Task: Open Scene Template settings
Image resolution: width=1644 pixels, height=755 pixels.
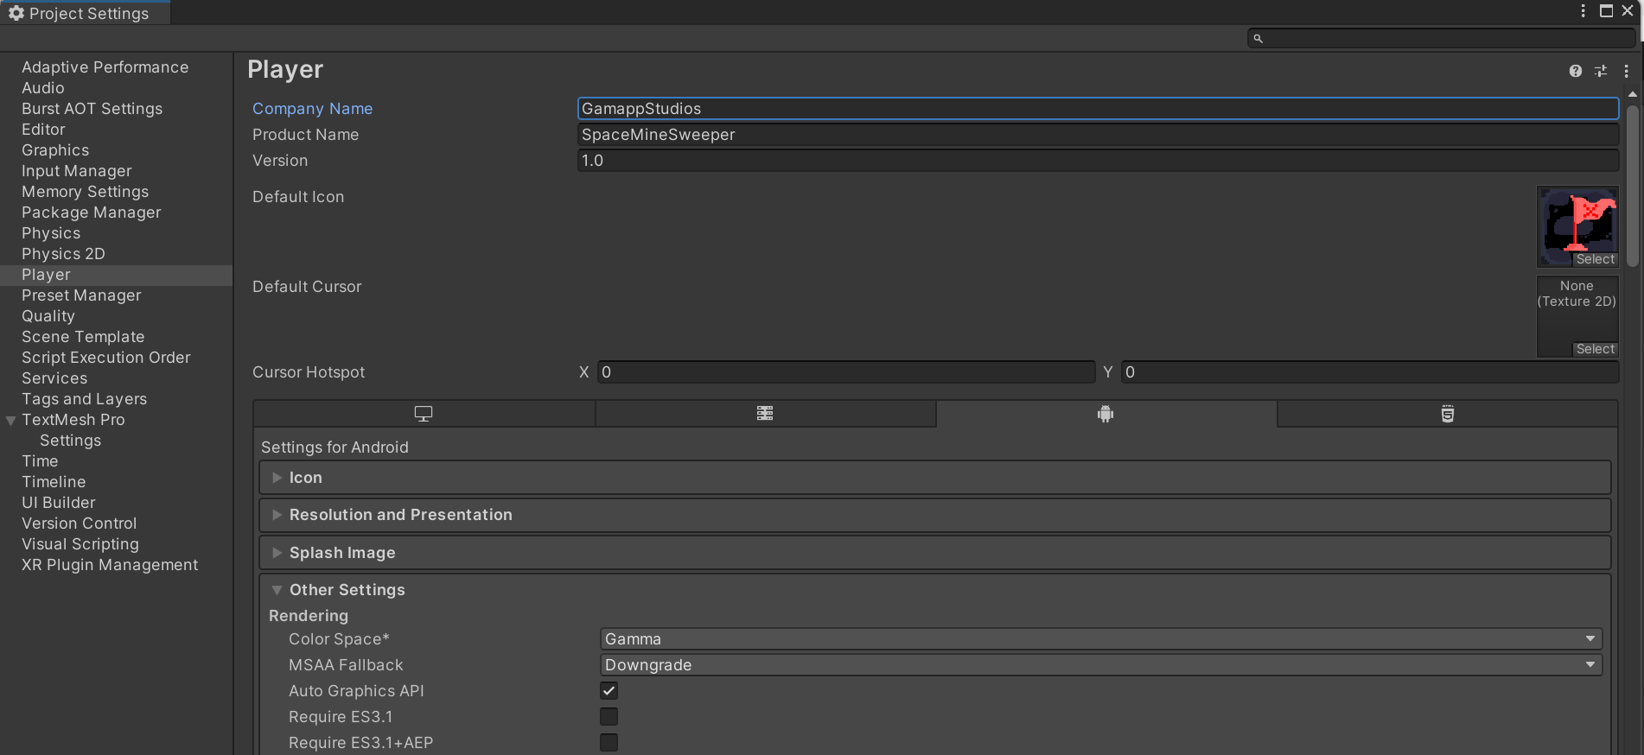Action: click(83, 337)
